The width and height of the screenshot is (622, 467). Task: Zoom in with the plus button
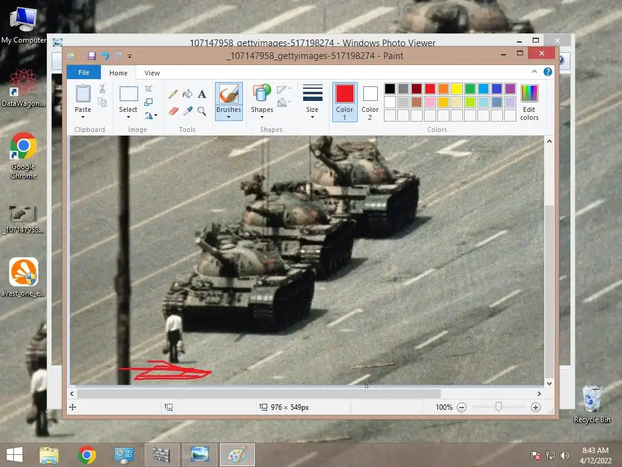click(536, 407)
